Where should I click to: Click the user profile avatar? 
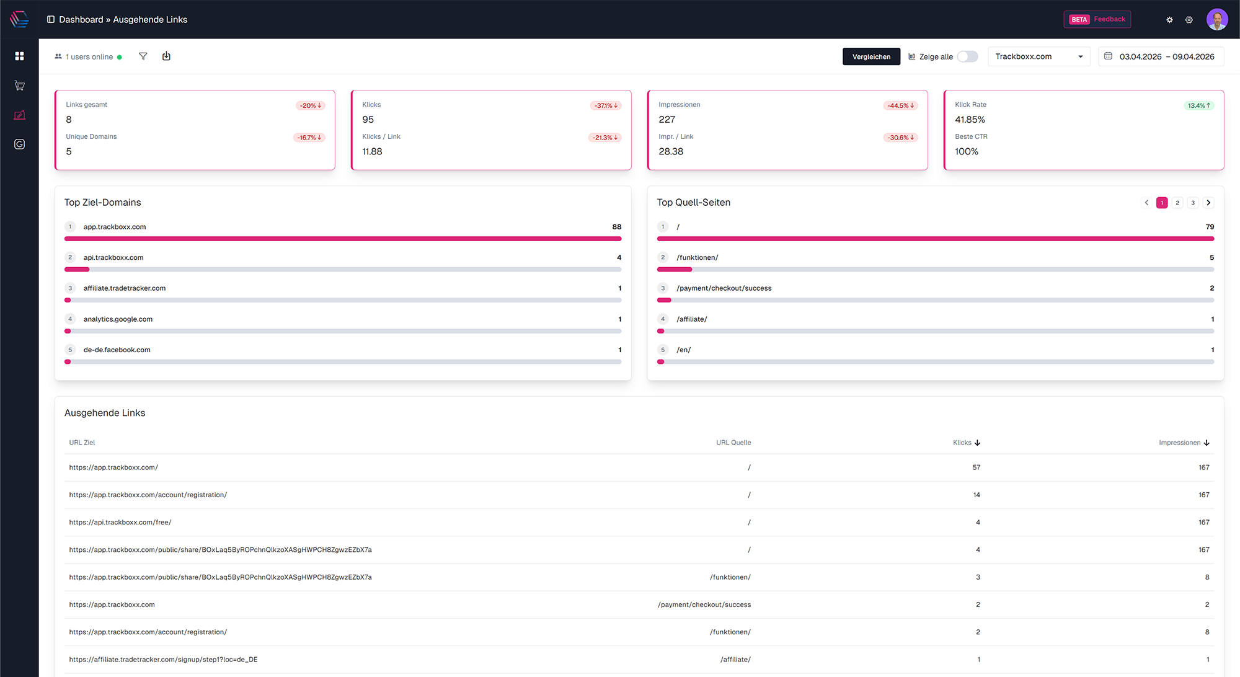coord(1217,19)
